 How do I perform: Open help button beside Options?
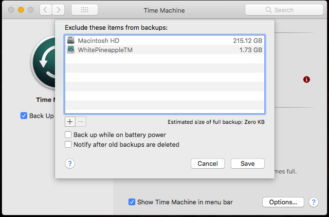coord(314,202)
